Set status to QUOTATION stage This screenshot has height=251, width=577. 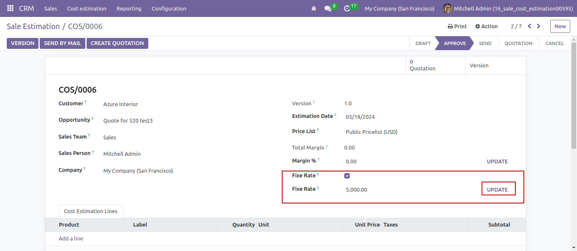[518, 43]
